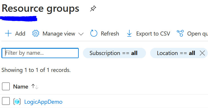
Task: Click the Add plus icon
Action: click(8, 33)
